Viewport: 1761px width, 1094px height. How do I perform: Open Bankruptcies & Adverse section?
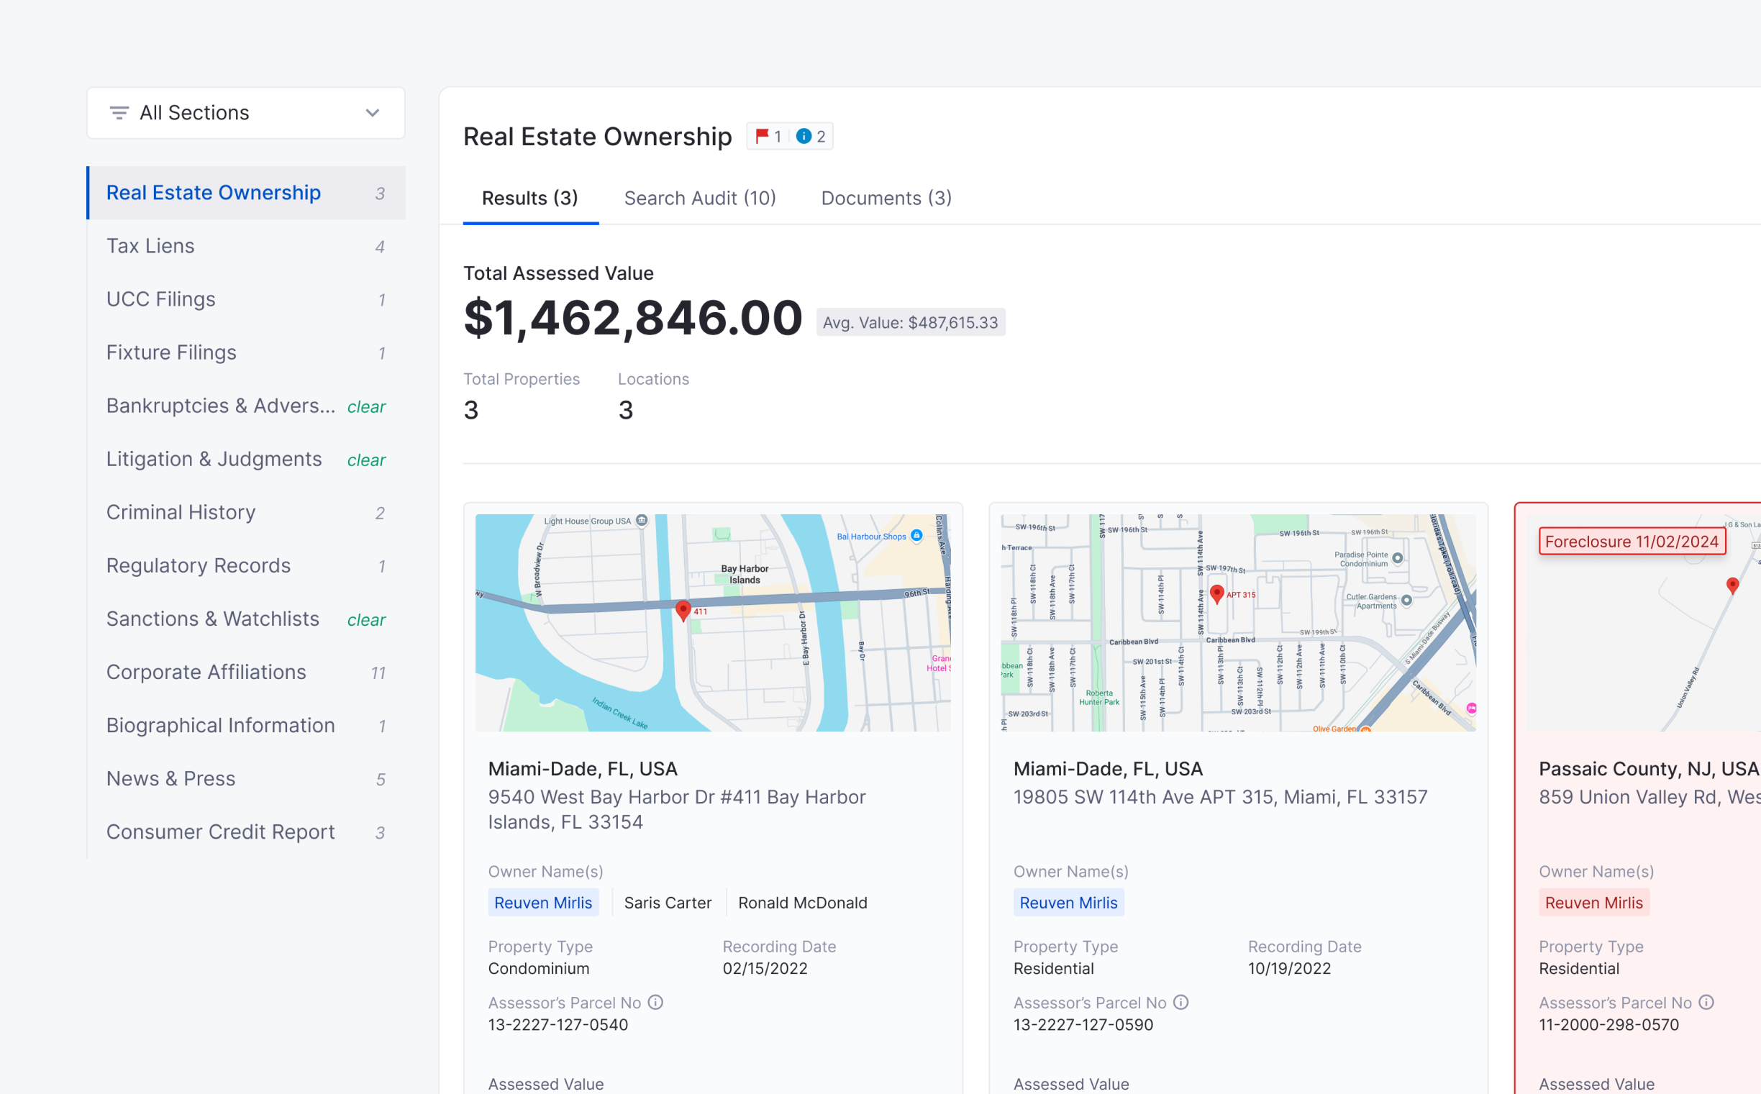click(x=246, y=406)
